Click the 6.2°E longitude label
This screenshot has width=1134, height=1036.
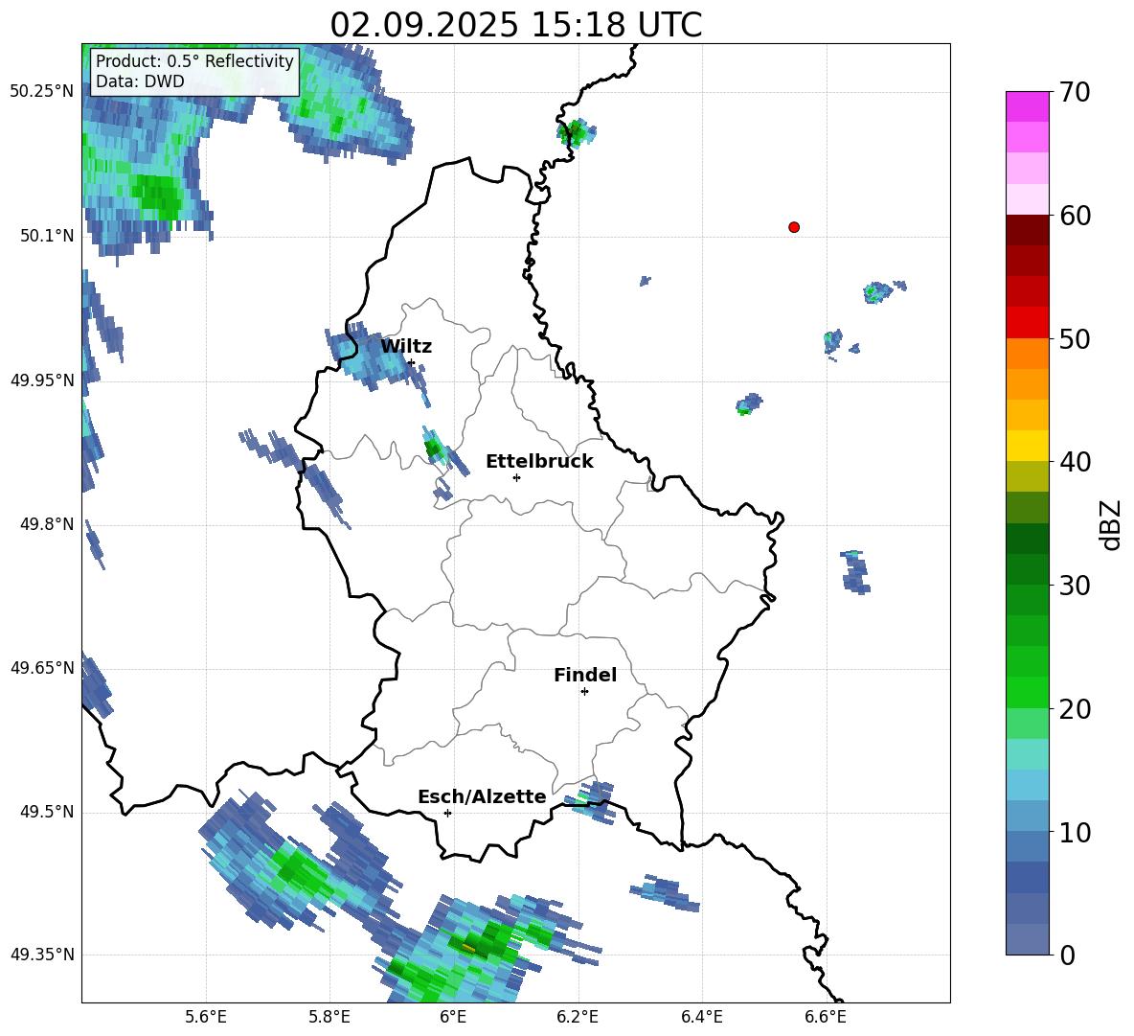[x=578, y=1017]
